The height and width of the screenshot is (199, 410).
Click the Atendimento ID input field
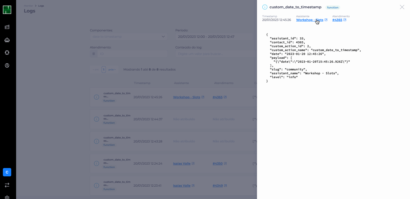coord(132,54)
